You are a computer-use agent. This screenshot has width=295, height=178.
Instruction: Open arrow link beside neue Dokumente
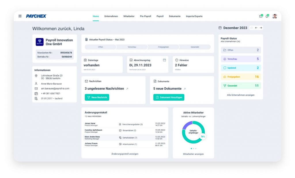click(185, 89)
